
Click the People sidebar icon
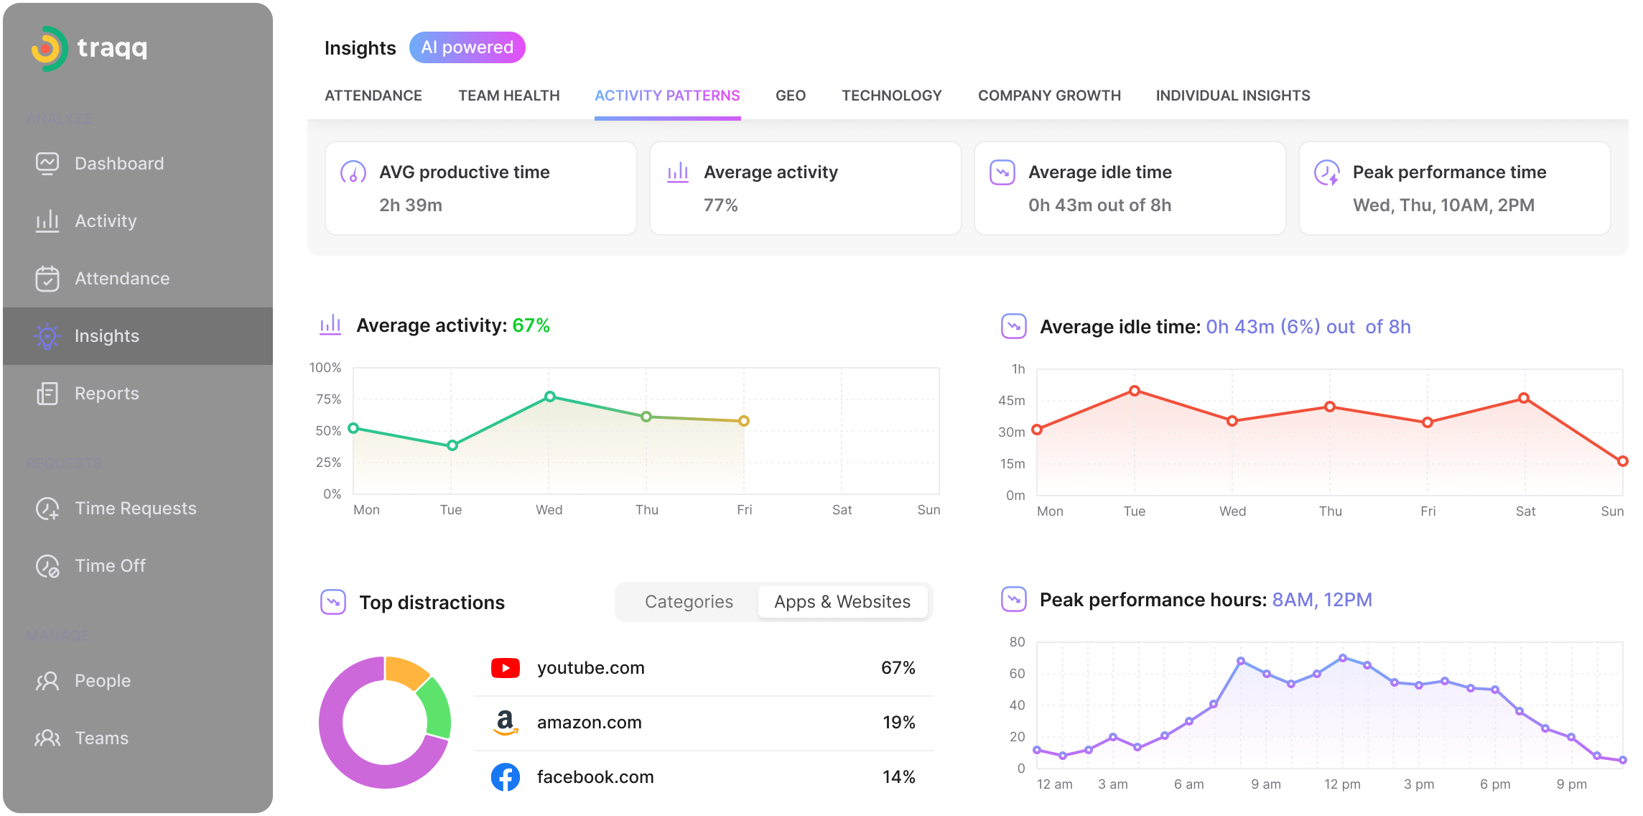pyautogui.click(x=47, y=681)
